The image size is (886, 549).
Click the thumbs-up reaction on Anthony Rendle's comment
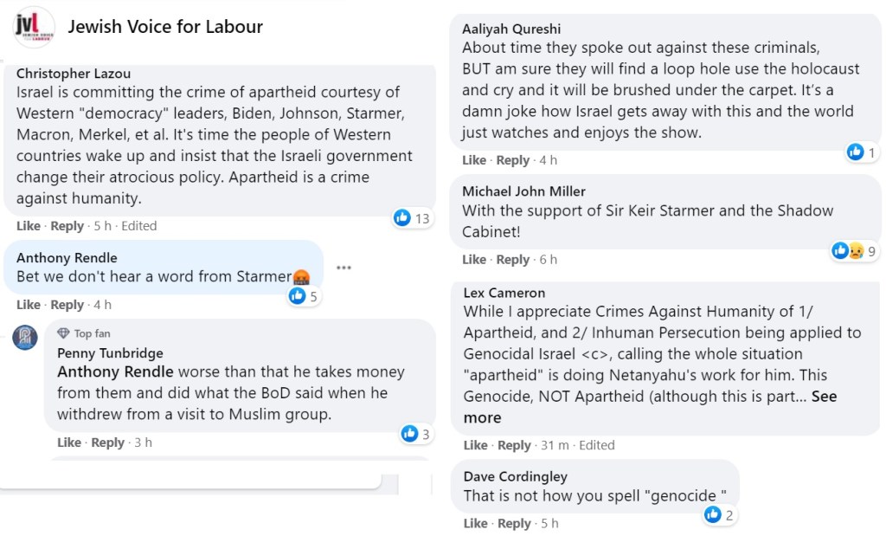pos(298,296)
